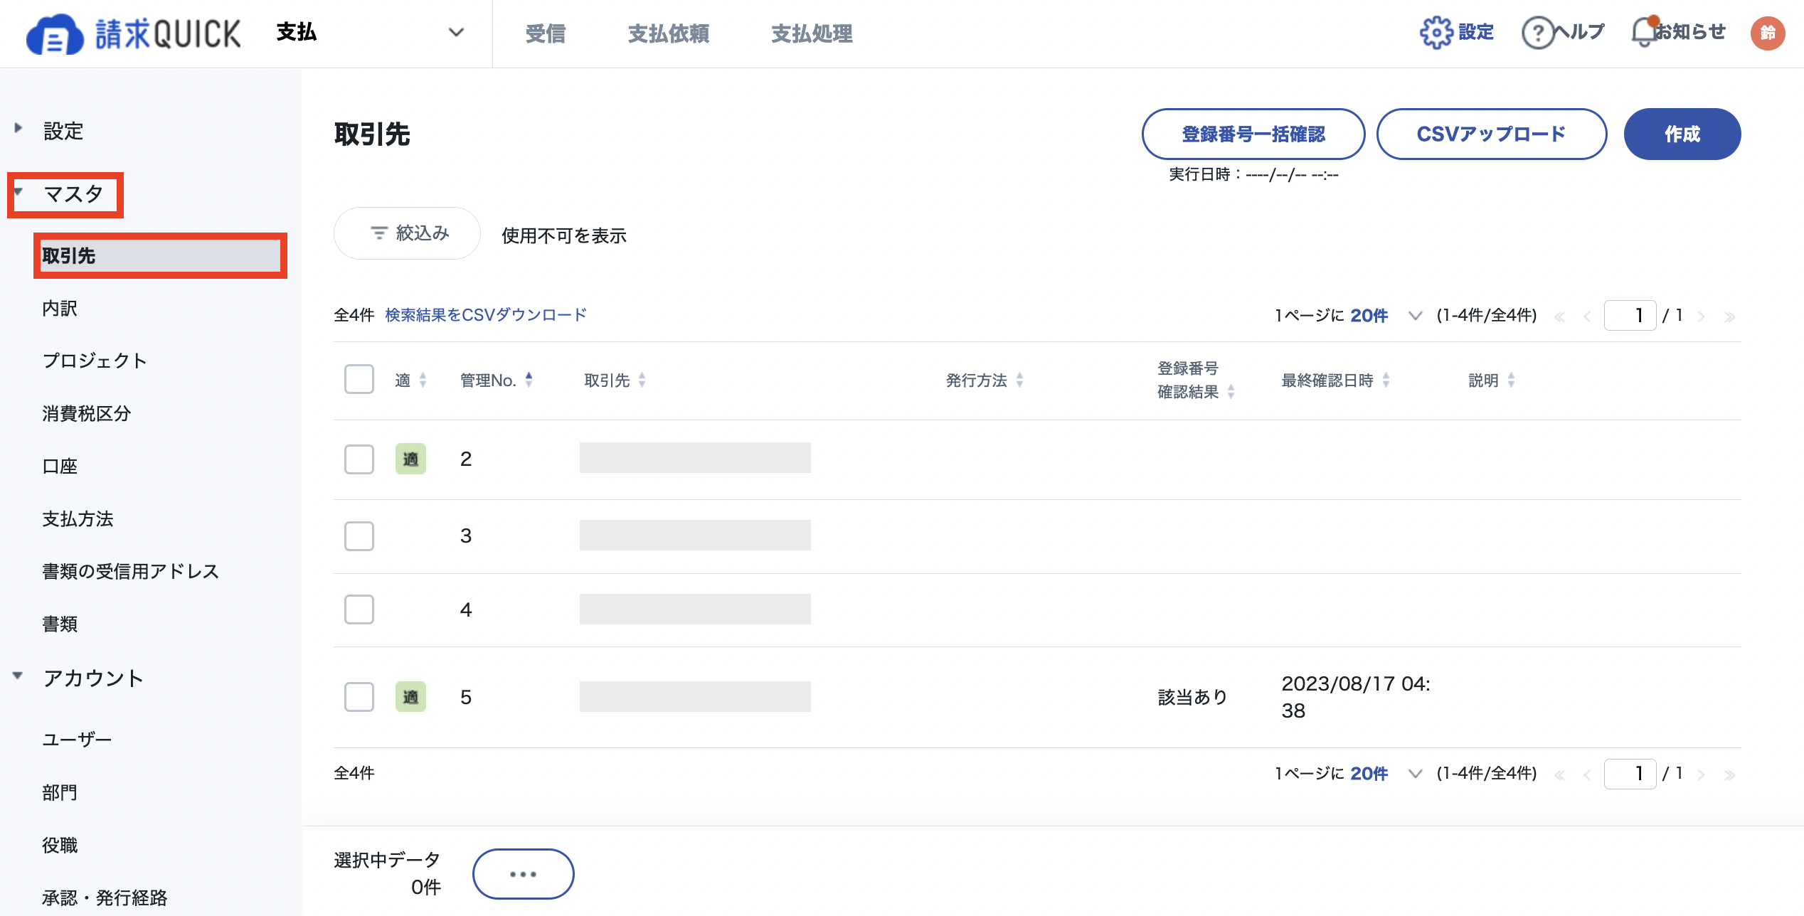Viewport: 1804px width, 916px height.
Task: Sort by 取引先 column arrows
Action: pyautogui.click(x=642, y=380)
